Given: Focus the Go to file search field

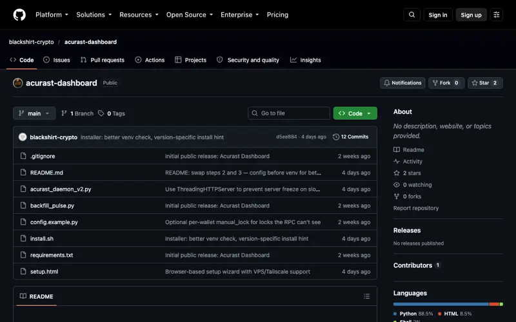Looking at the screenshot, I should [288, 113].
